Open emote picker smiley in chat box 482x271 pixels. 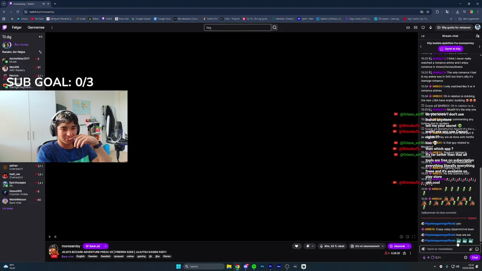[x=477, y=249]
